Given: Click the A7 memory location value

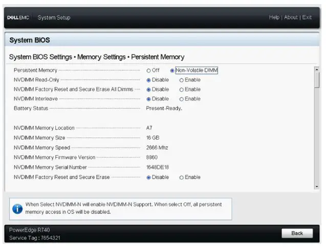Looking at the screenshot, I should point(149,128).
